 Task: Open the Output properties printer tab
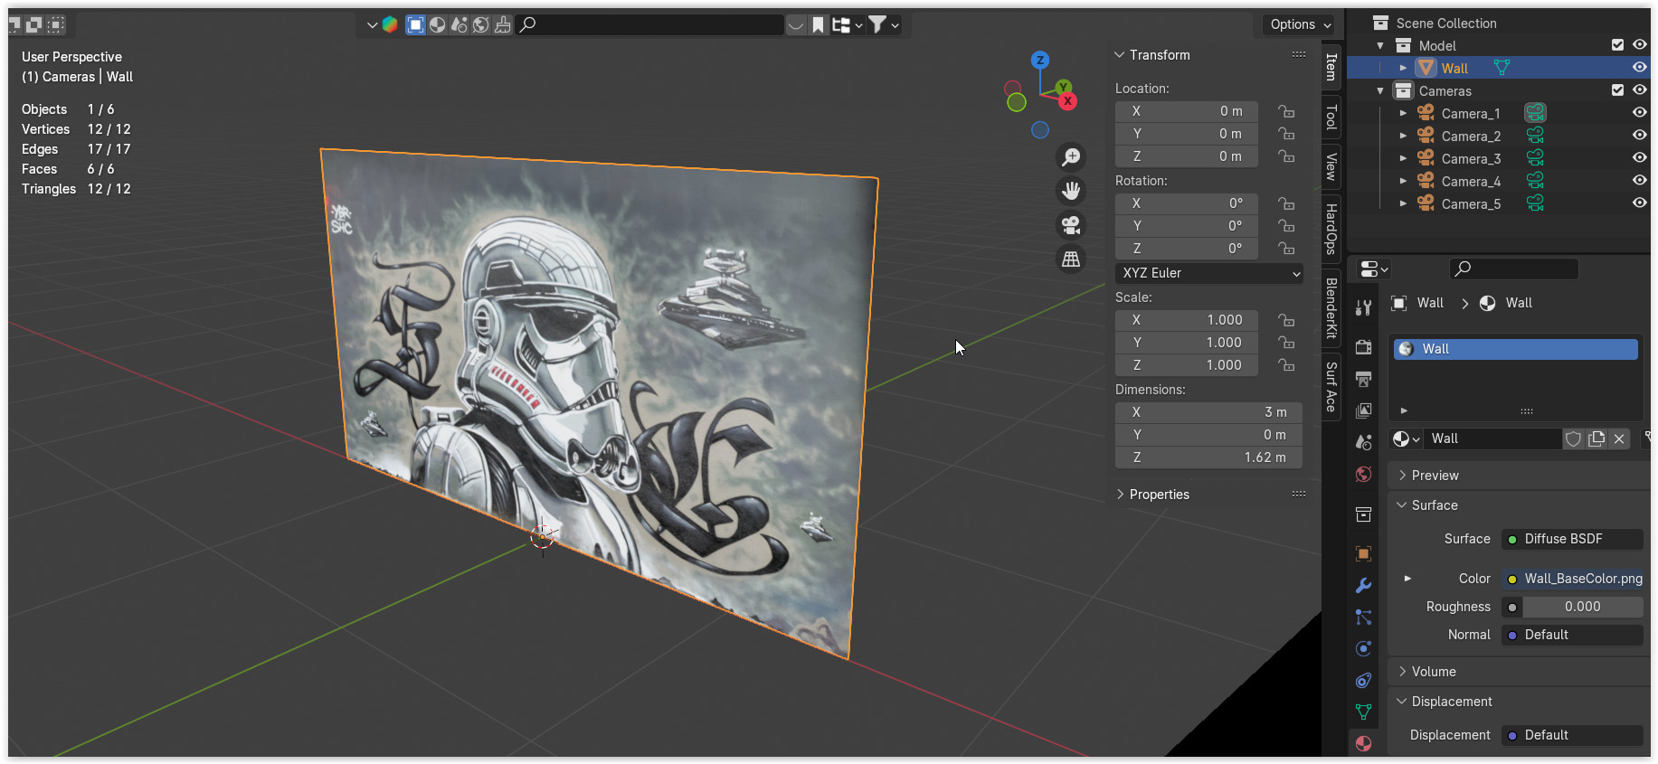pos(1364,379)
